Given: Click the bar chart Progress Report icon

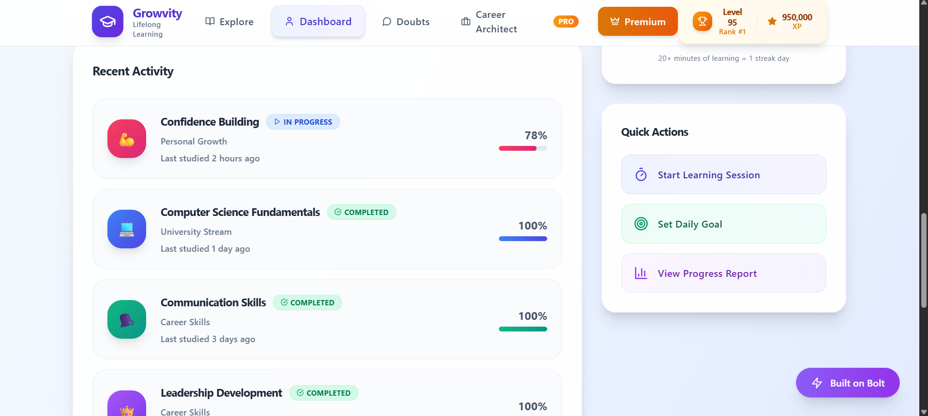Looking at the screenshot, I should point(641,273).
